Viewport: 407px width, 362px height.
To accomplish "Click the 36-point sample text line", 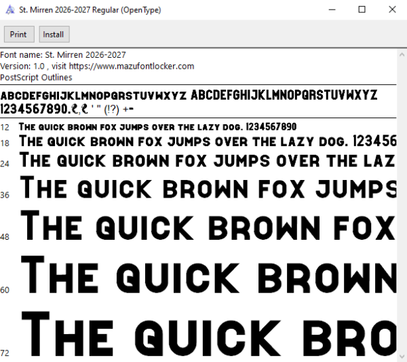I will point(208,187).
